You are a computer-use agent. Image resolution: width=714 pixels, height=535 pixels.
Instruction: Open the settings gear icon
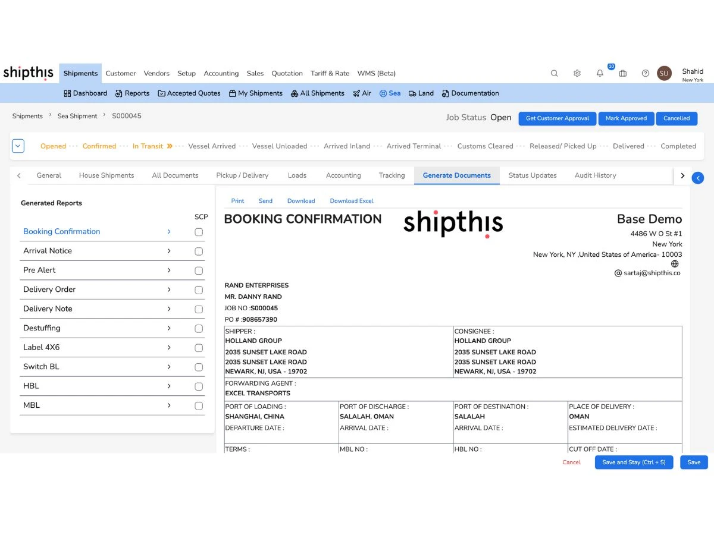click(x=577, y=73)
